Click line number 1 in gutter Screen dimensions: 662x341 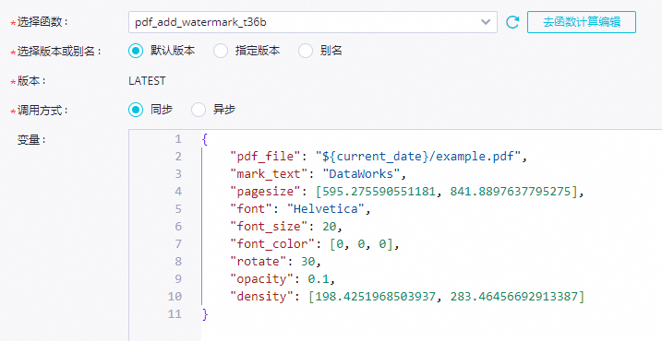tap(178, 138)
